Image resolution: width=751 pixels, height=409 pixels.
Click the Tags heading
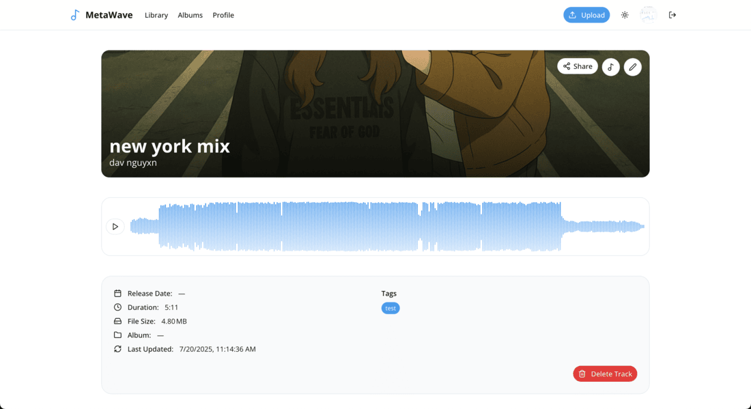pyautogui.click(x=389, y=294)
